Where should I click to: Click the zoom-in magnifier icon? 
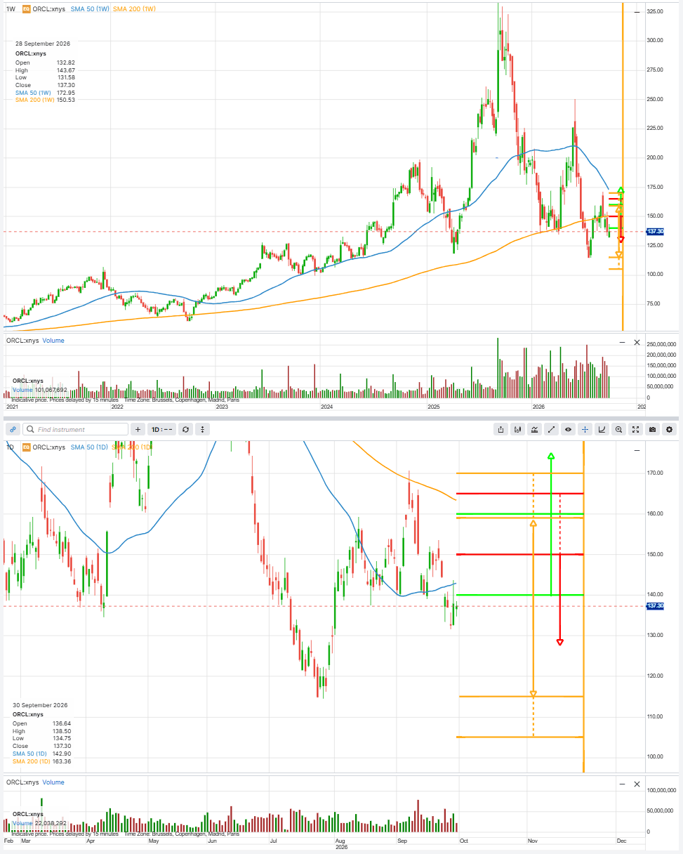click(x=618, y=429)
